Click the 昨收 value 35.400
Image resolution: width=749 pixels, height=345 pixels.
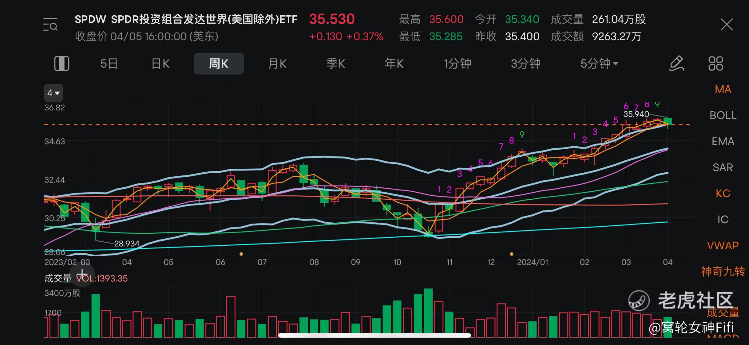[x=522, y=36]
